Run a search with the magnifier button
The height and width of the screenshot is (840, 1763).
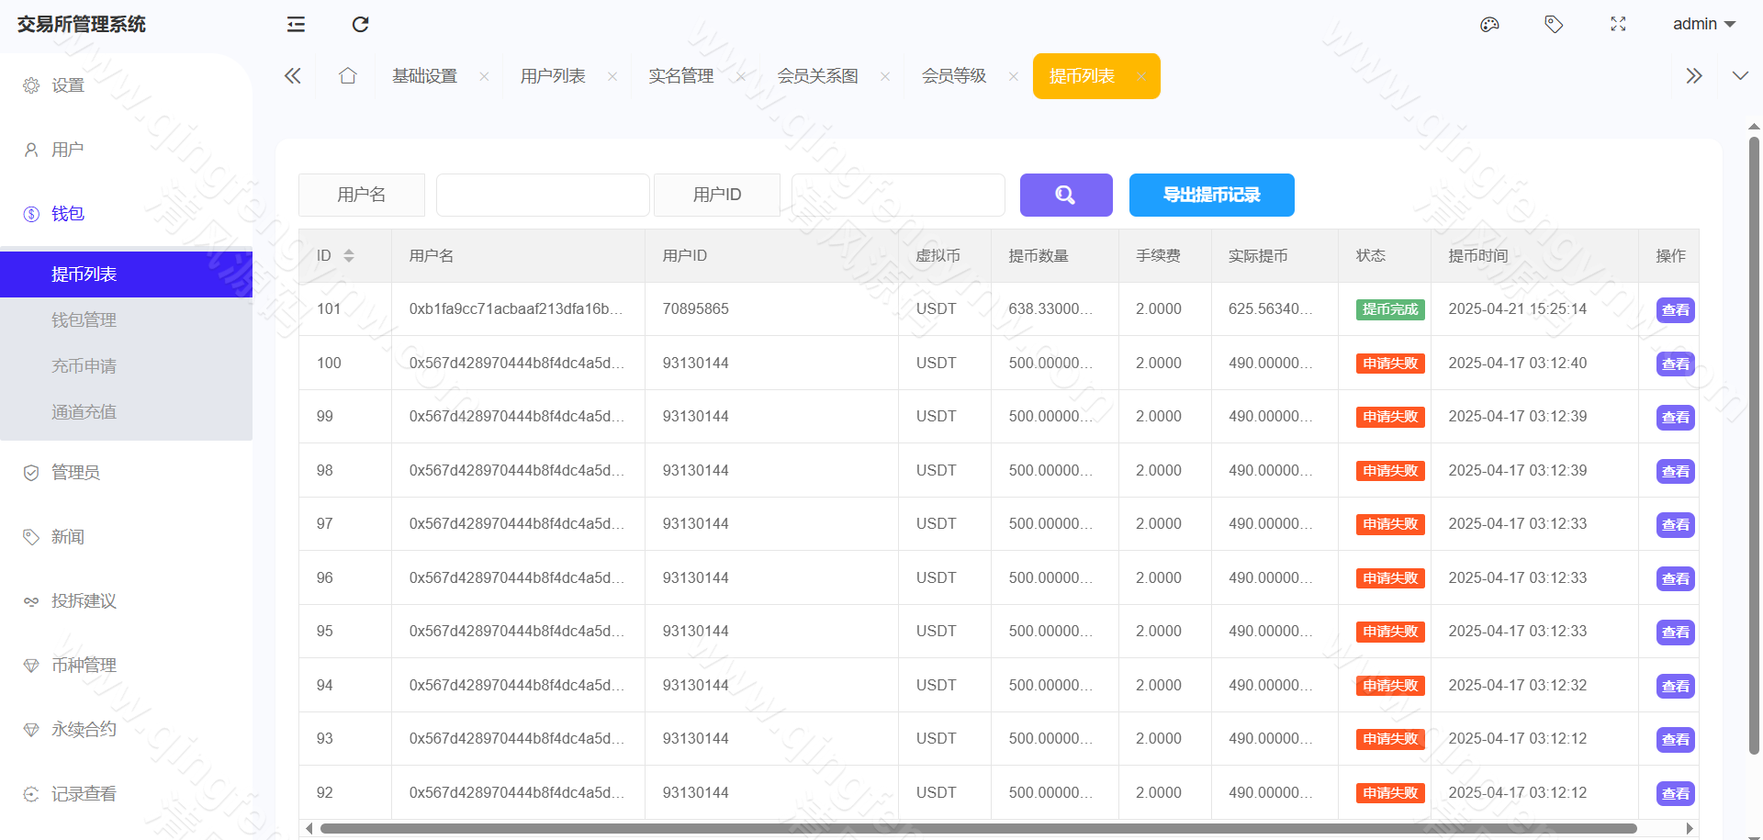click(1065, 195)
